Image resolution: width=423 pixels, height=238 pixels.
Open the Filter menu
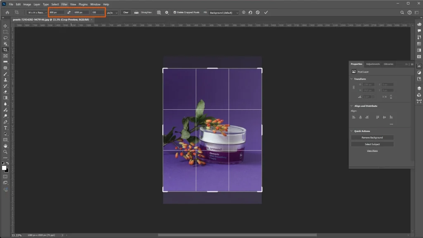tap(64, 4)
